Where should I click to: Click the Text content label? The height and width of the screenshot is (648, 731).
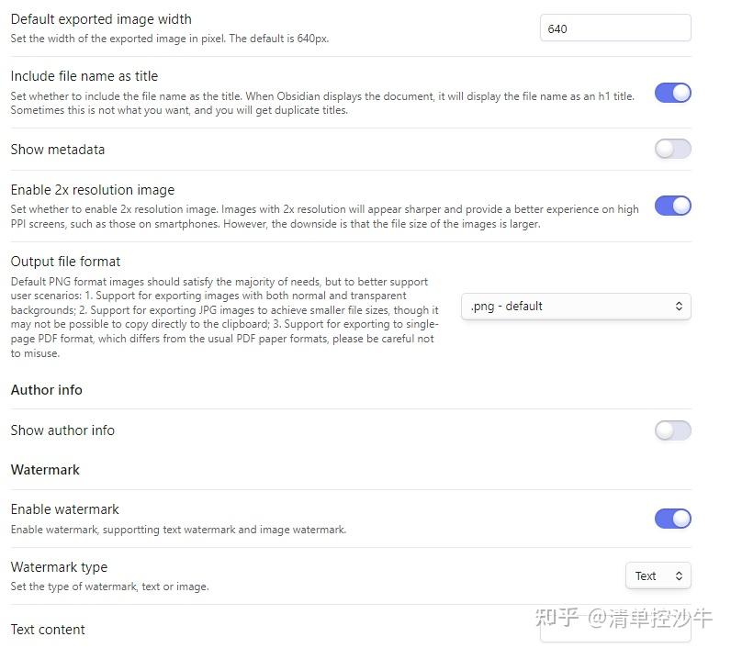coord(48,630)
